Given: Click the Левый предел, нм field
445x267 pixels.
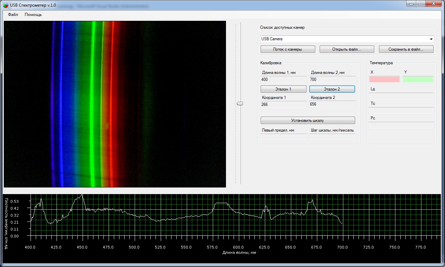Looking at the screenshot, I should (284, 137).
